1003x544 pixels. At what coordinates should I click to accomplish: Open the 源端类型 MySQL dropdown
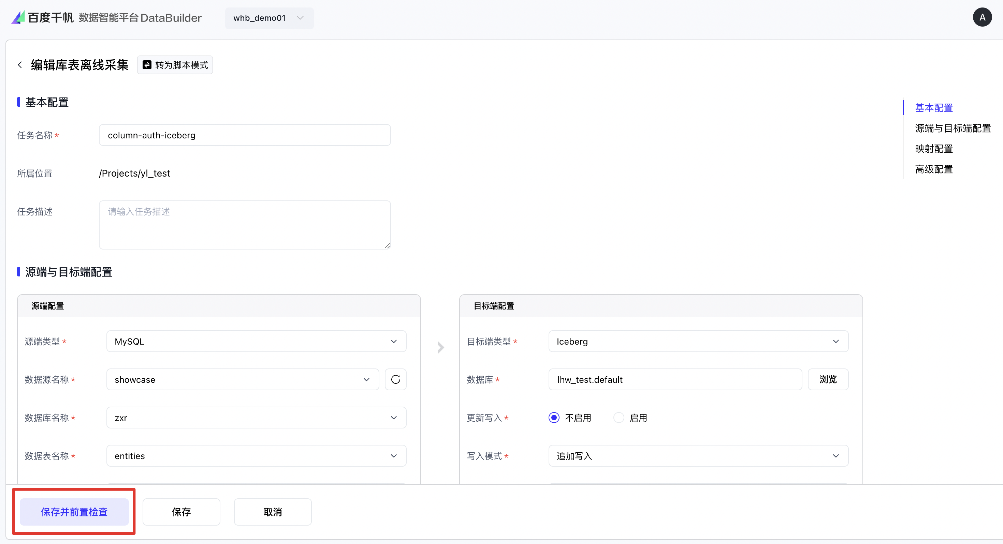tap(256, 341)
